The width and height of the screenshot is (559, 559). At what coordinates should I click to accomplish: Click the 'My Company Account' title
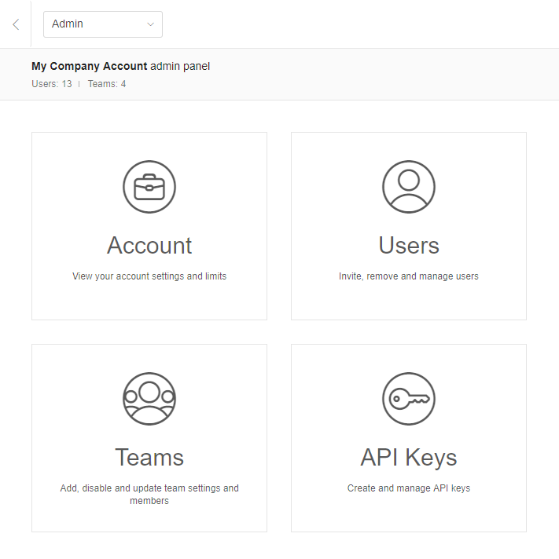[x=89, y=67]
